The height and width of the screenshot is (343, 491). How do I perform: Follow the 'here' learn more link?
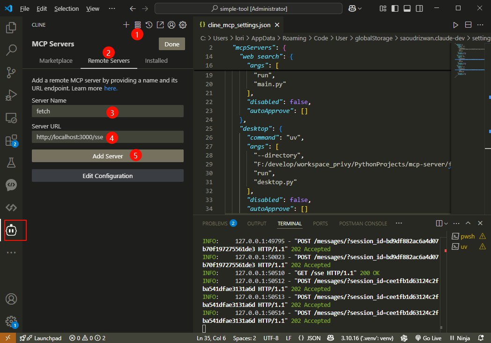pos(111,88)
